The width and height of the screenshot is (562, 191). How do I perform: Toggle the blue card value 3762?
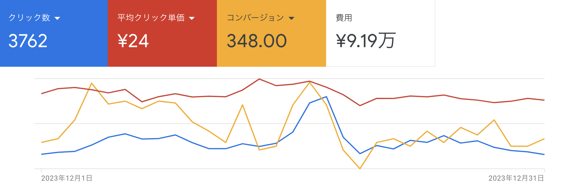(x=28, y=41)
